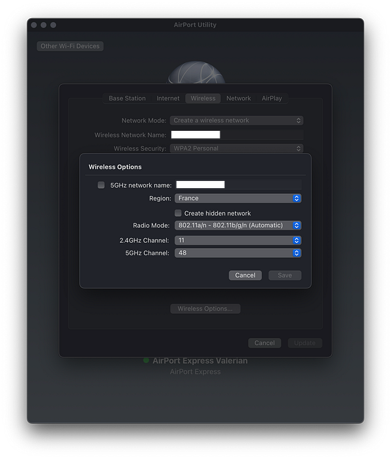Image resolution: width=391 pixels, height=459 pixels.
Task: Switch to the AirPlay tab
Action: pyautogui.click(x=272, y=98)
